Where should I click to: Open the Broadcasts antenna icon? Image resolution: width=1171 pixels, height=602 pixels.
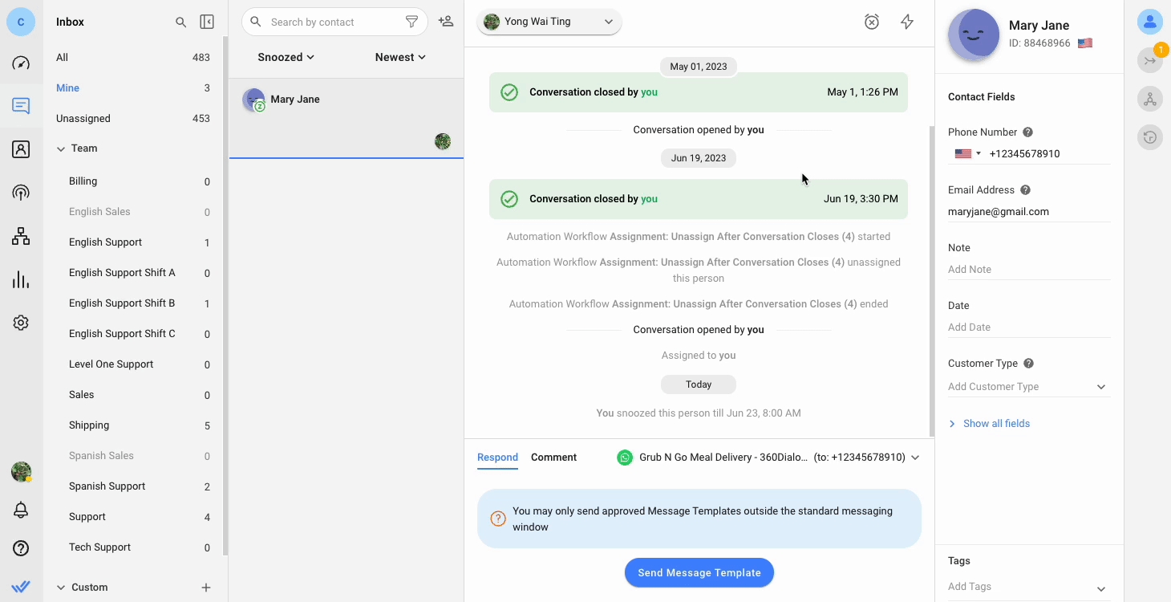tap(21, 193)
